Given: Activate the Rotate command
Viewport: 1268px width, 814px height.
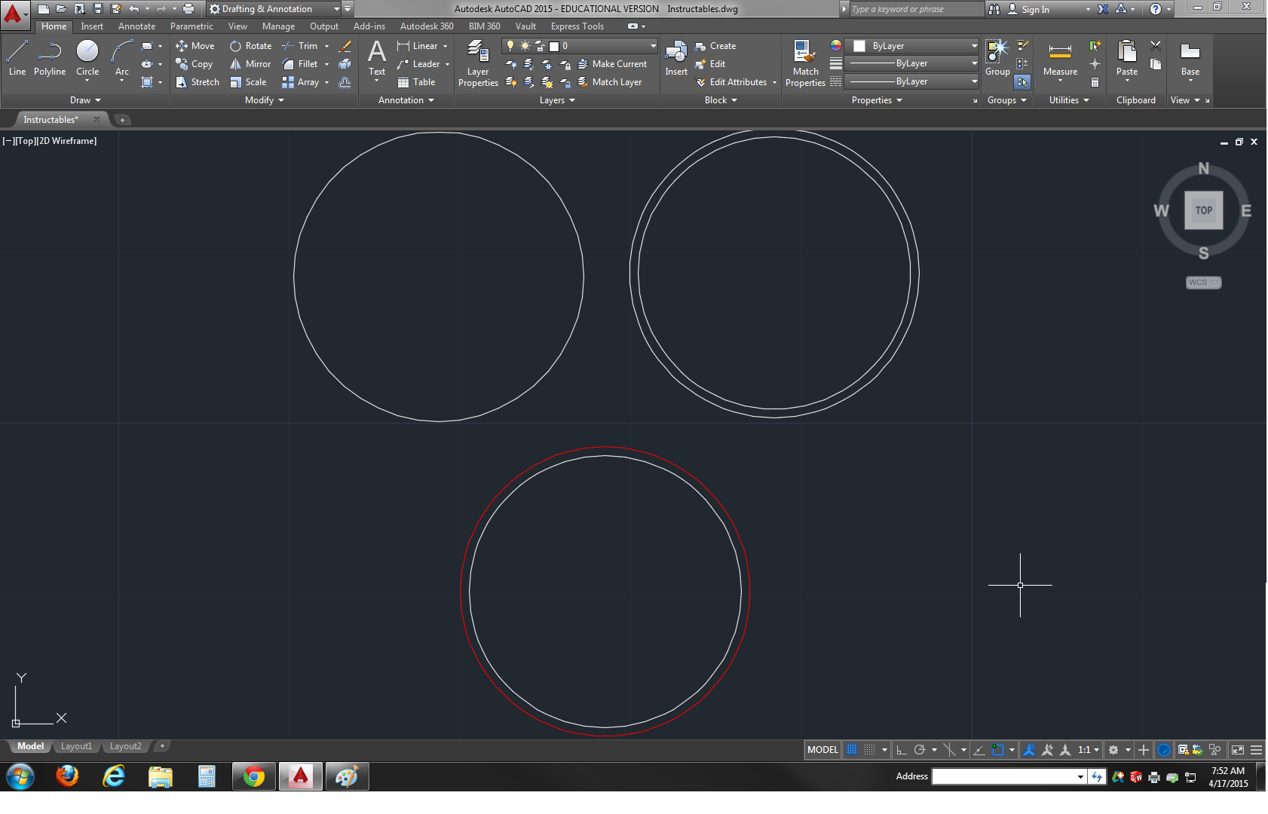Looking at the screenshot, I should tap(251, 46).
